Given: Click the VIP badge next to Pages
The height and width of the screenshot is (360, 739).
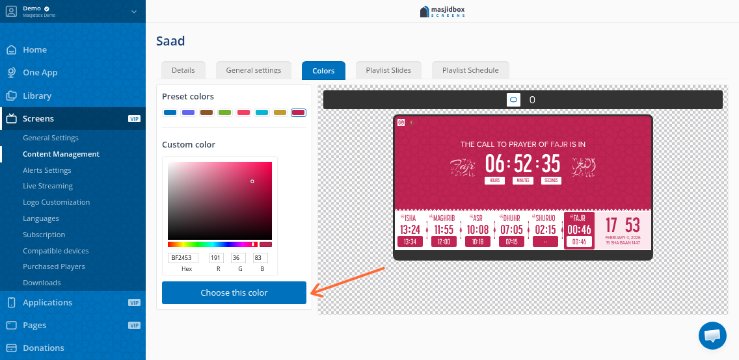Looking at the screenshot, I should 134,325.
